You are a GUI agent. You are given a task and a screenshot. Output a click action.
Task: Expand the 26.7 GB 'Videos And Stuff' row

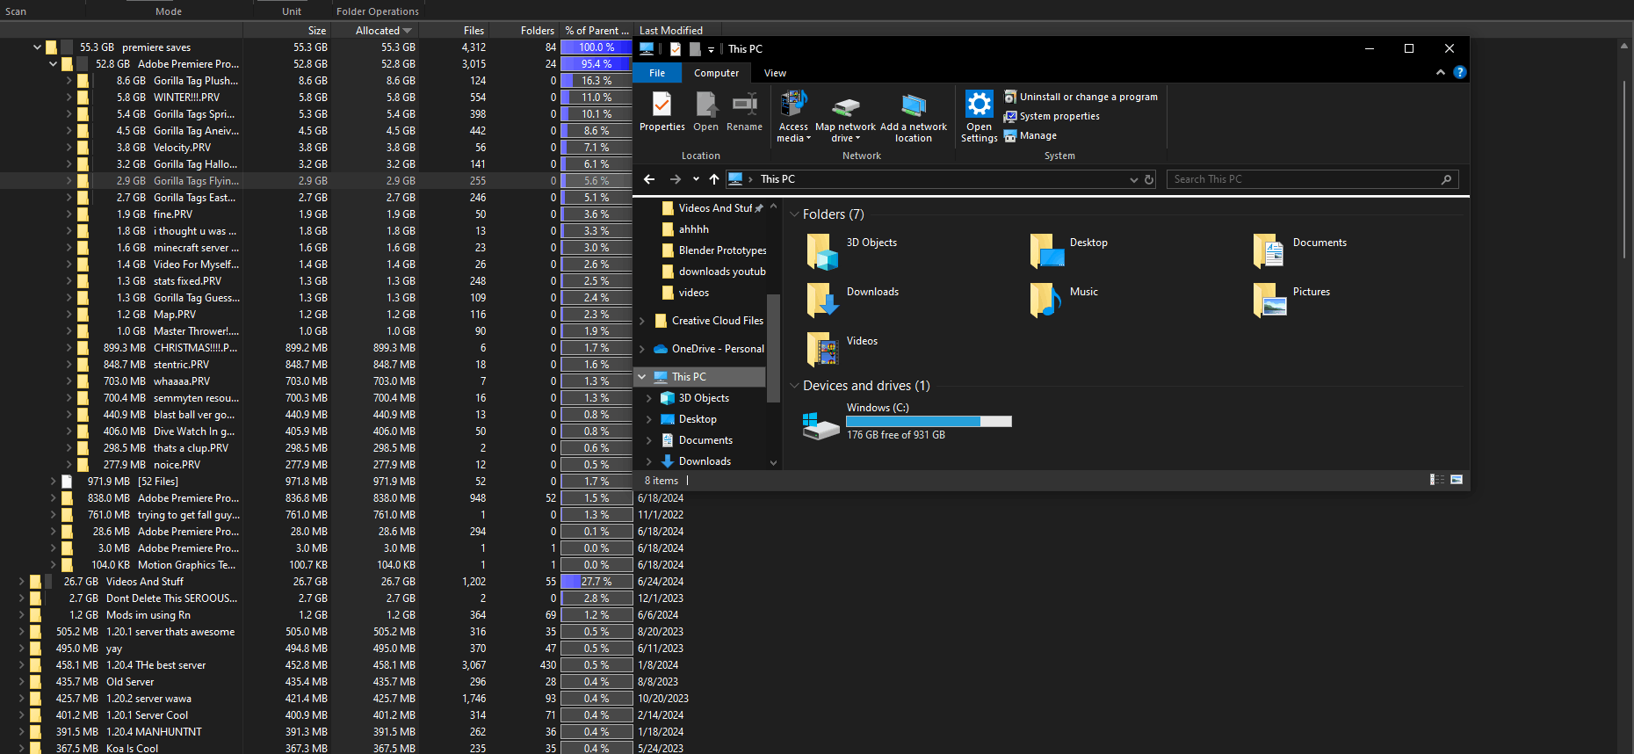pyautogui.click(x=21, y=582)
